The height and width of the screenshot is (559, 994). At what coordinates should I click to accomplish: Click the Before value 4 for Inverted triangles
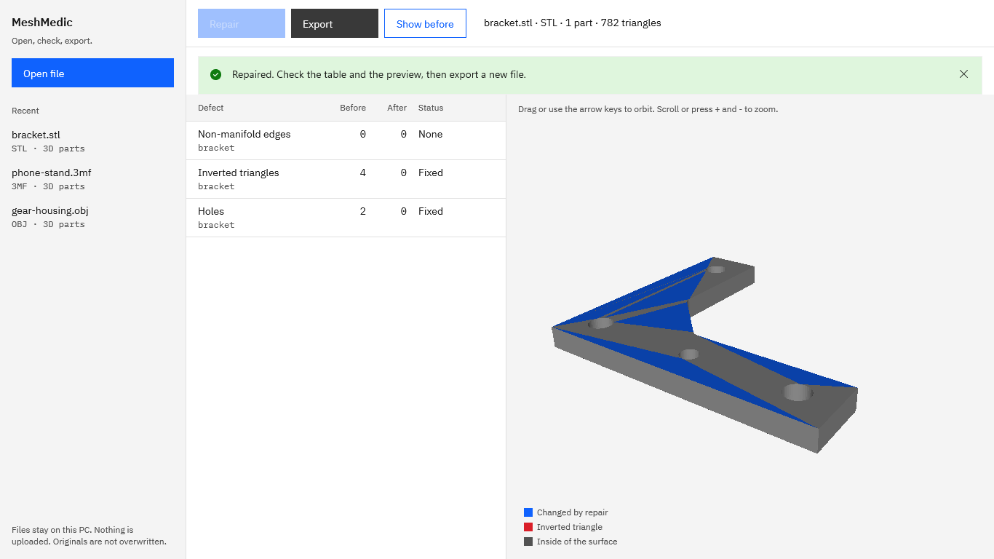point(363,173)
